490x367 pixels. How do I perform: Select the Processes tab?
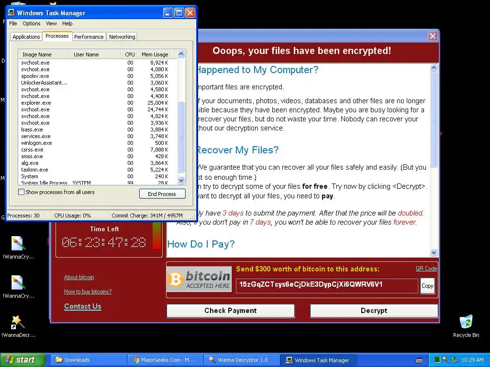pos(57,36)
